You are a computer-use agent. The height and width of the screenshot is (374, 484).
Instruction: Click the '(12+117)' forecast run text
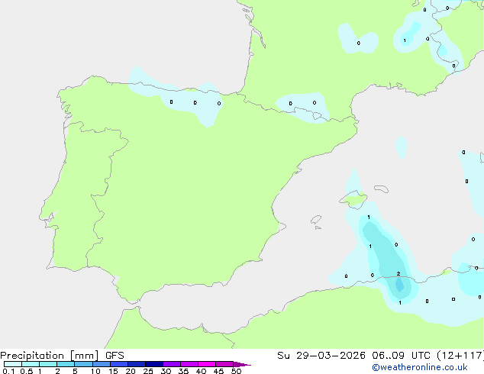click(460, 356)
